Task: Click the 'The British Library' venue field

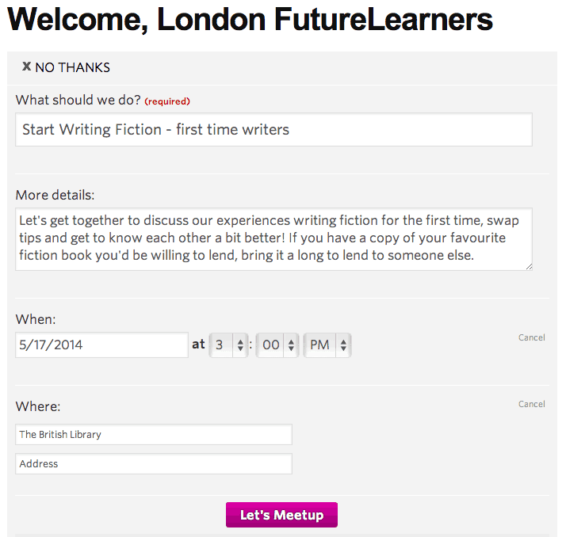Action: click(x=154, y=434)
